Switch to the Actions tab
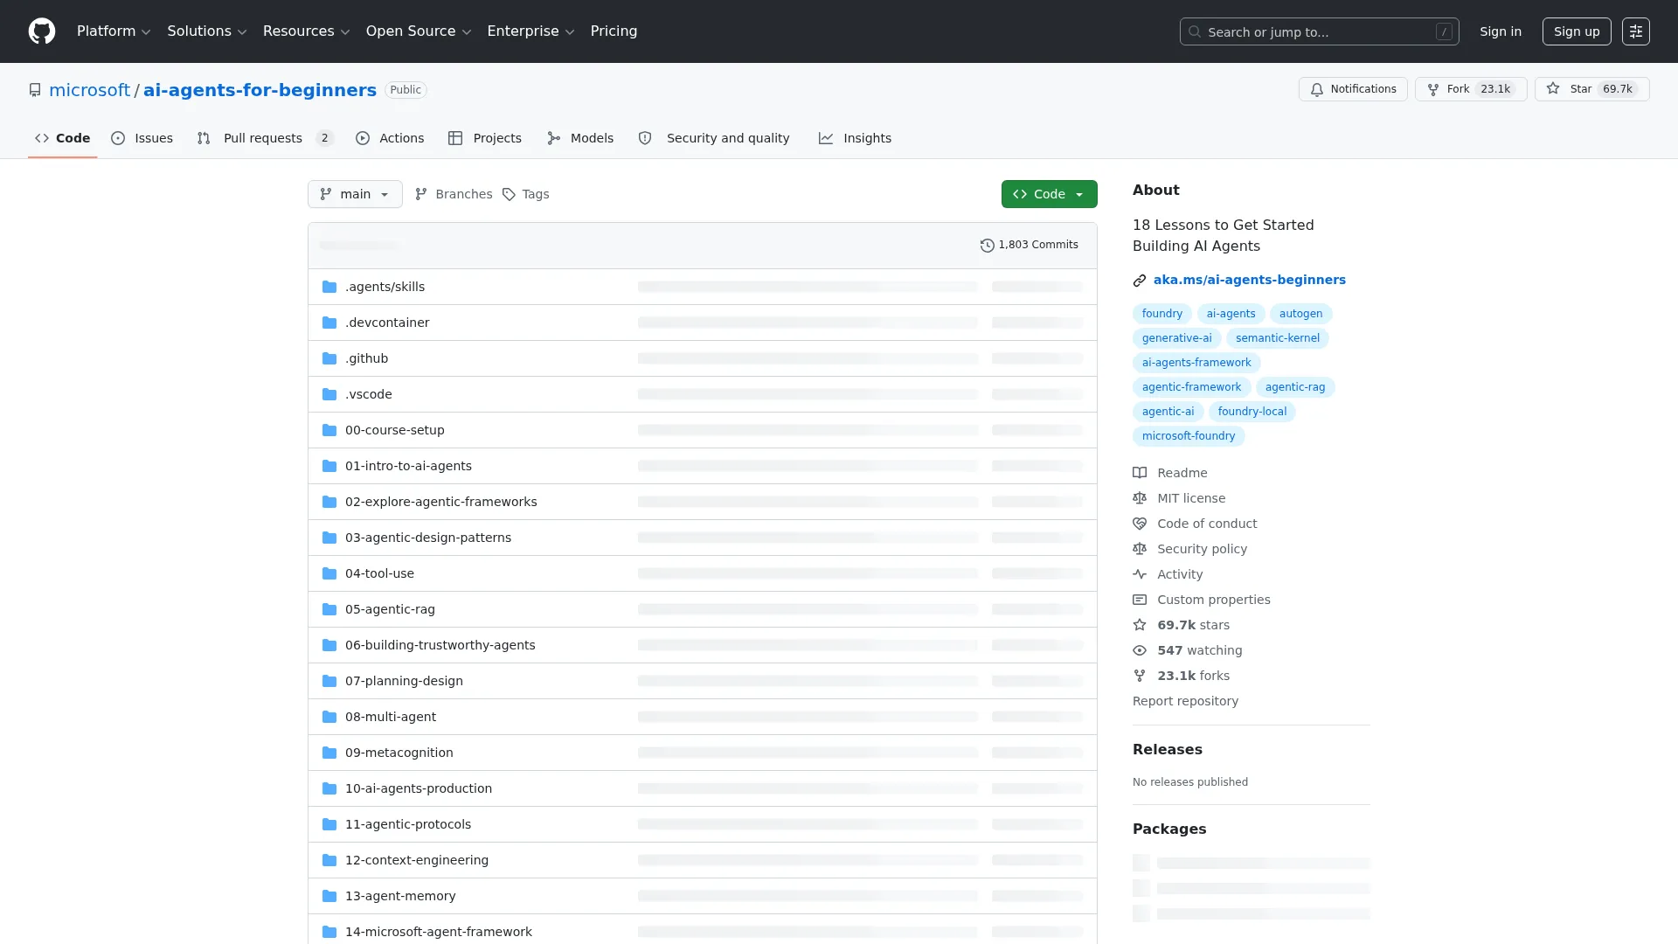 click(390, 138)
